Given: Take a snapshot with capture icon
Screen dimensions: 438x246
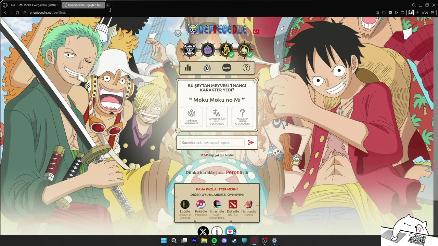Looking at the screenshot, I should 384,13.
